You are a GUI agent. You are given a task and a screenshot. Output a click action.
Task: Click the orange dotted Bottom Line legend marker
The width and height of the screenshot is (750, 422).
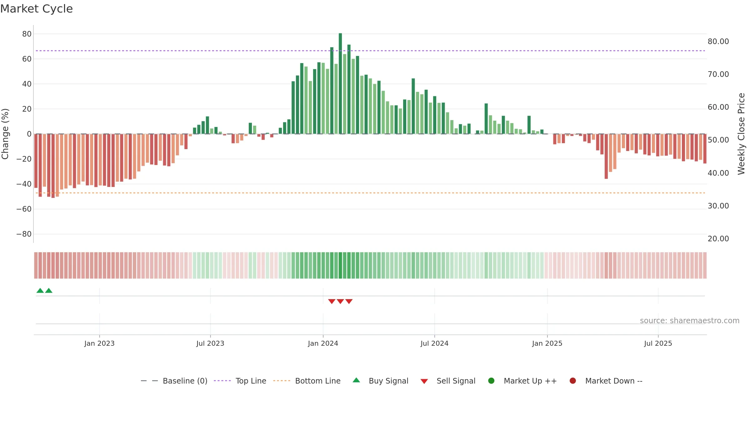(x=282, y=381)
